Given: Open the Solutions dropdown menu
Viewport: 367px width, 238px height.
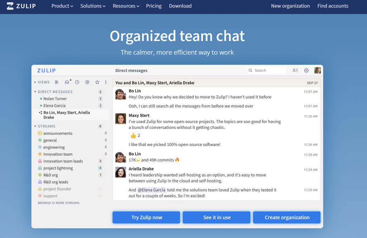Looking at the screenshot, I should [93, 6].
